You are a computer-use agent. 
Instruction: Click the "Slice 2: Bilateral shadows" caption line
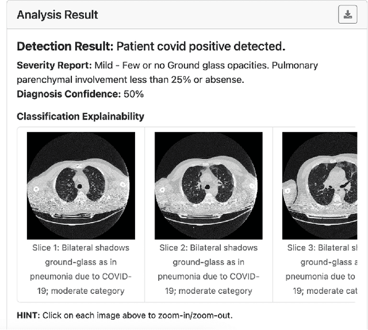click(208, 248)
